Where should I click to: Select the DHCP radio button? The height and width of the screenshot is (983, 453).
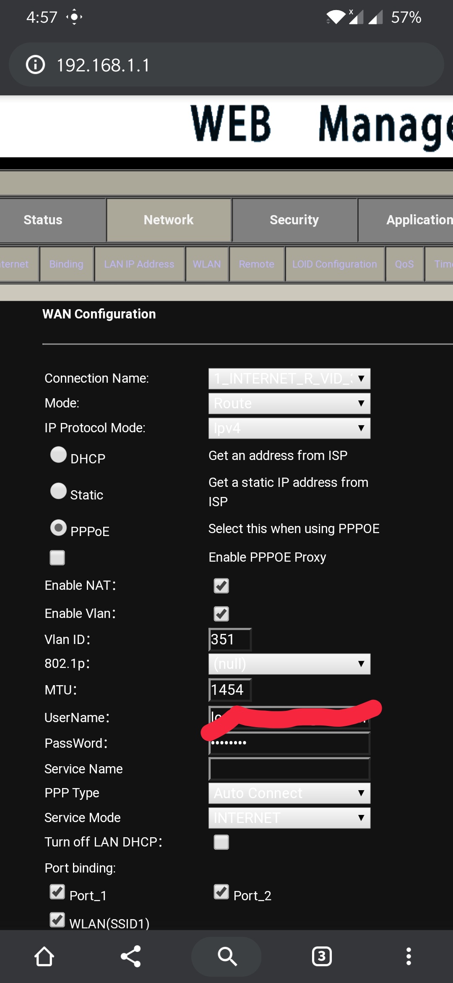[x=58, y=455]
